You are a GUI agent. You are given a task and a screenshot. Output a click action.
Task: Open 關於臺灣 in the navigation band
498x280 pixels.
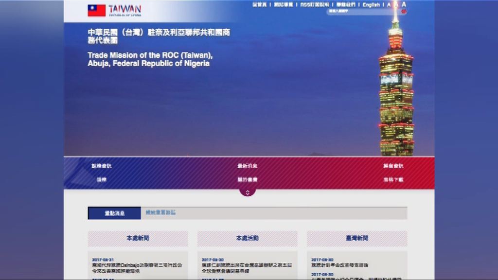pos(248,179)
